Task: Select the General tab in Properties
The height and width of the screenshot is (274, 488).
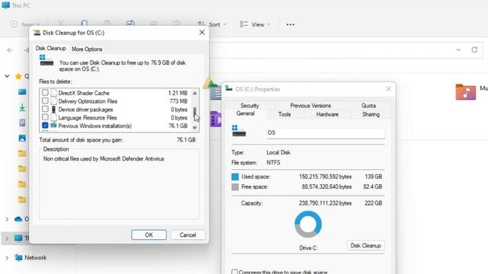Action: pyautogui.click(x=246, y=113)
